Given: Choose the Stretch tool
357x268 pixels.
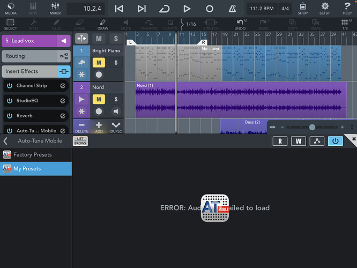Looking at the screenshot, I should coord(211,25).
